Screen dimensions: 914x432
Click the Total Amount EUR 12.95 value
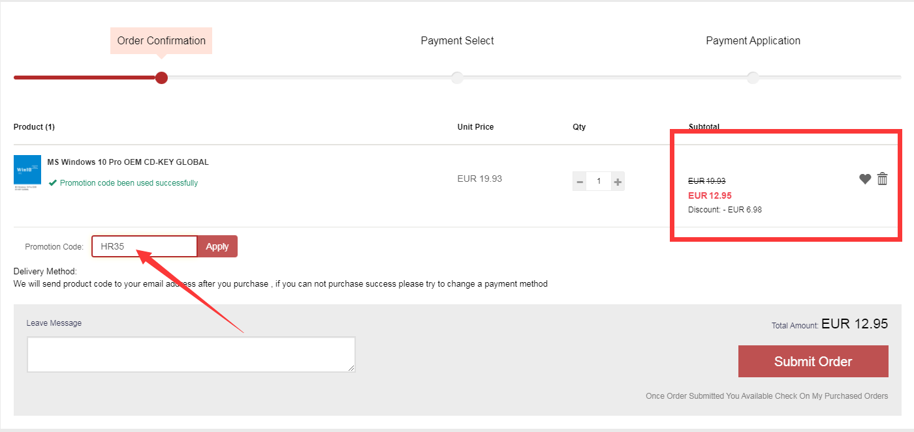pyautogui.click(x=855, y=323)
